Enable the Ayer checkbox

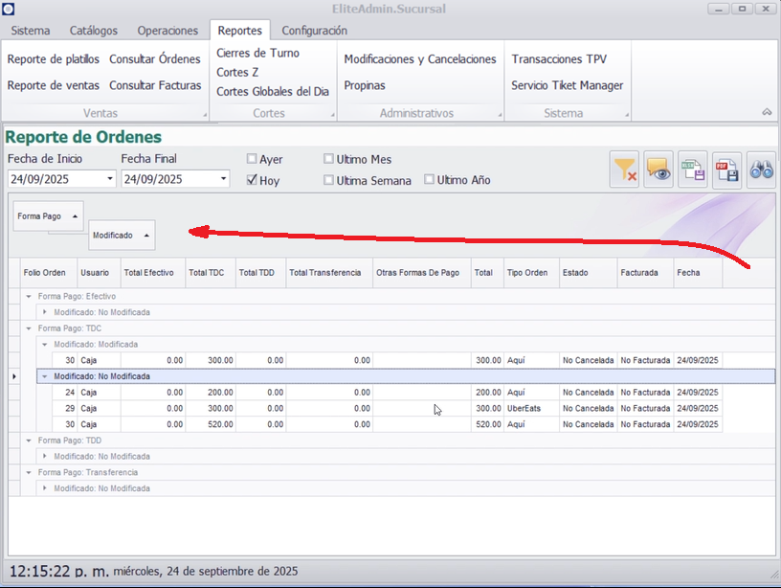pos(252,159)
